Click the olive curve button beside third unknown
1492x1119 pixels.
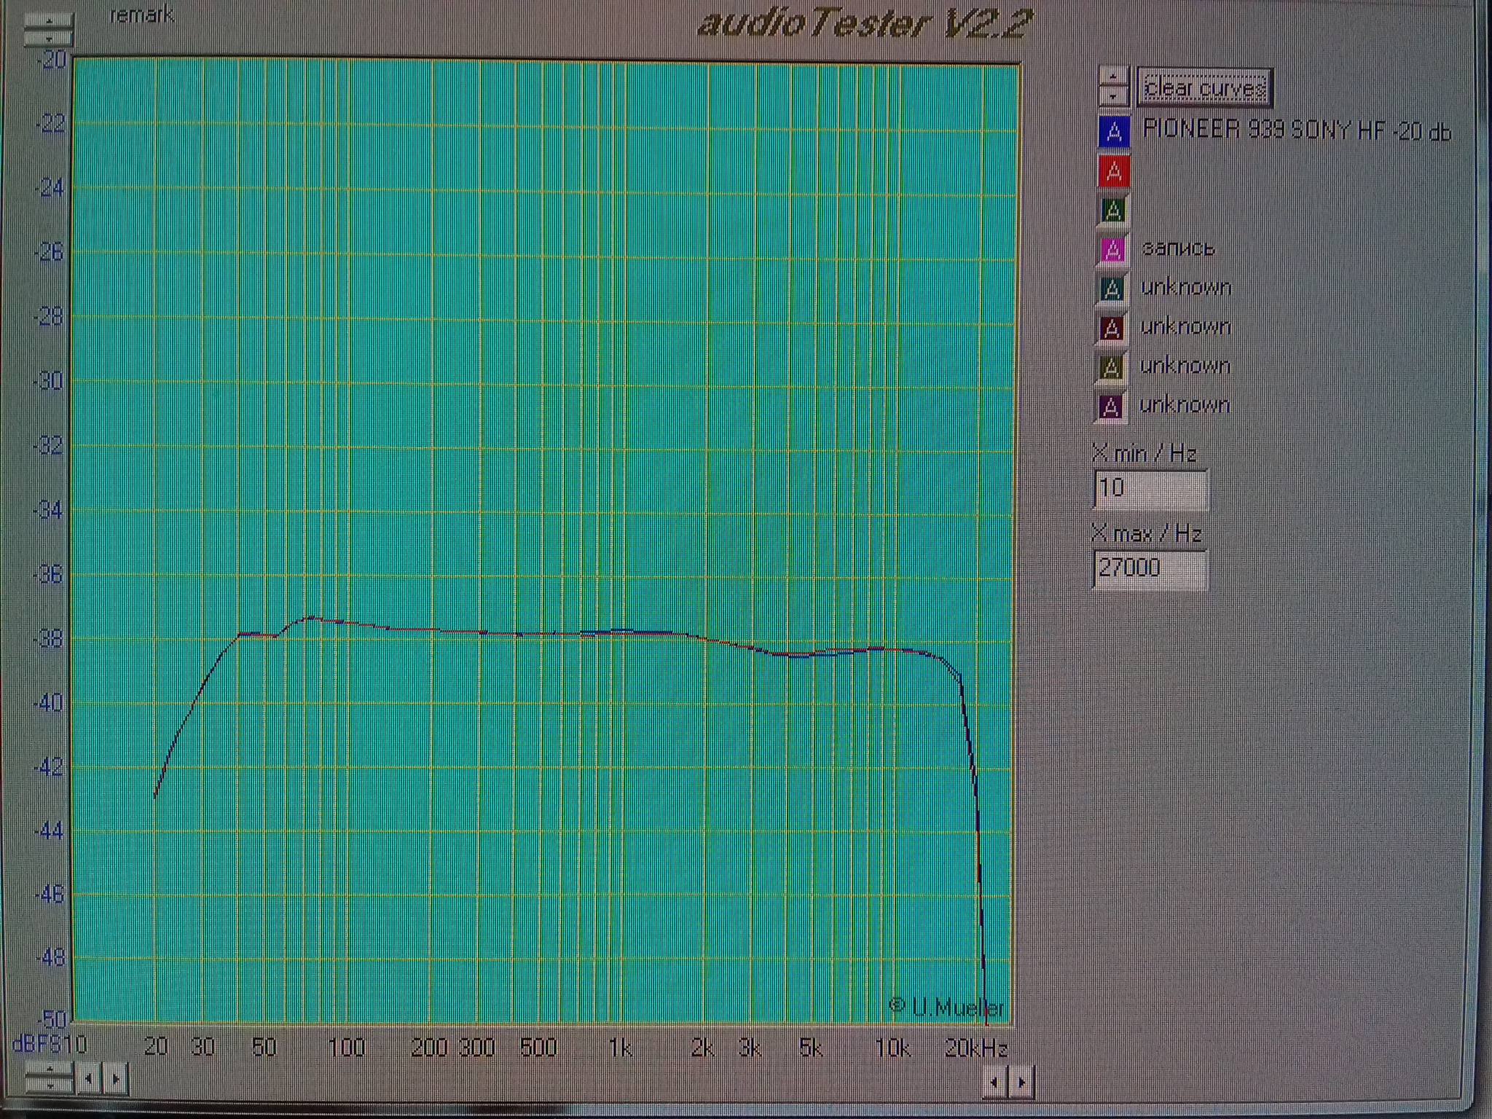(1111, 368)
